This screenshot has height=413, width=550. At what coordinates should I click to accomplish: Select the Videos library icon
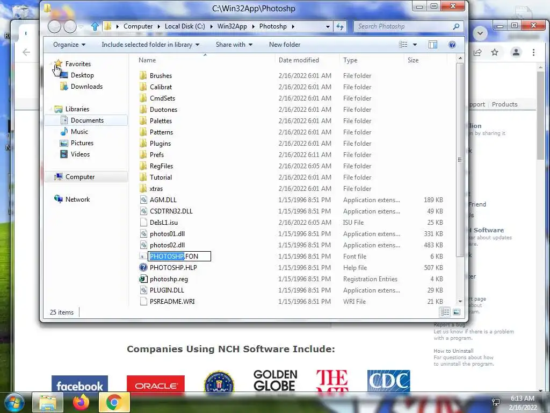[x=64, y=154]
